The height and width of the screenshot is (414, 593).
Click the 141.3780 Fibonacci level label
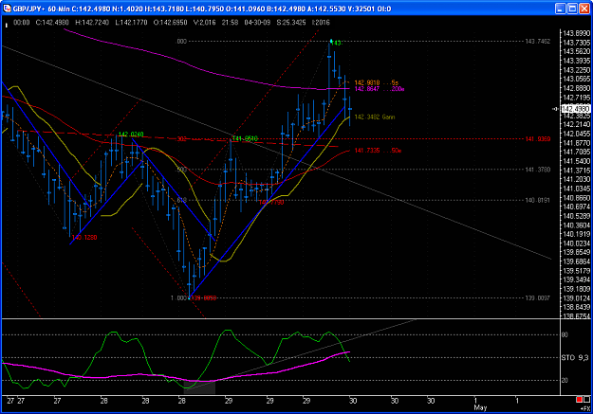(x=538, y=170)
